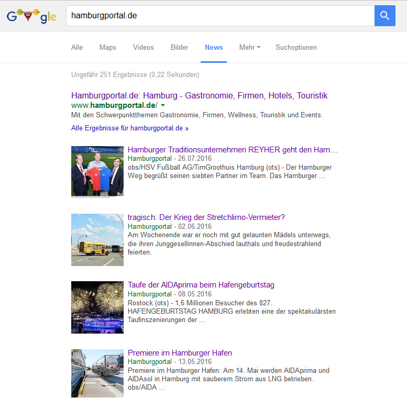Click the Hamburgportal source dated 08.05.2016
This screenshot has width=407, height=398.
[x=150, y=294]
